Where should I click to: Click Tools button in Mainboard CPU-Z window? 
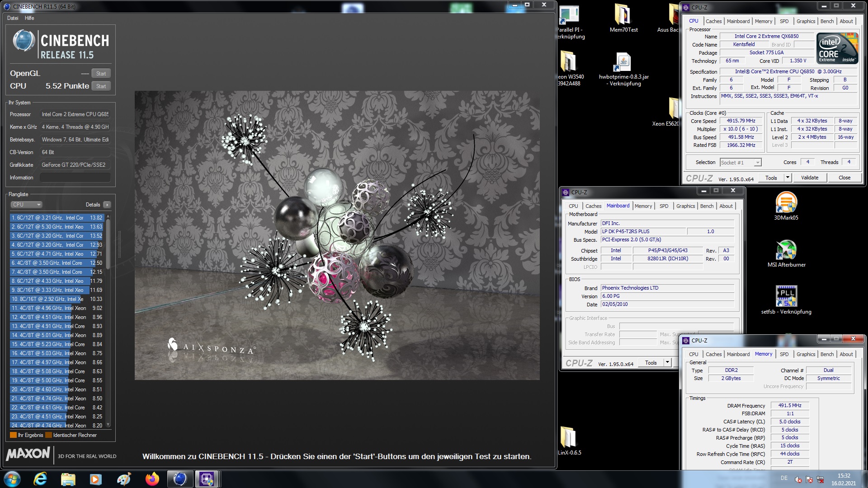click(x=651, y=363)
